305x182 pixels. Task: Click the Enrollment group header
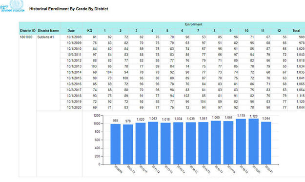pos(194,24)
